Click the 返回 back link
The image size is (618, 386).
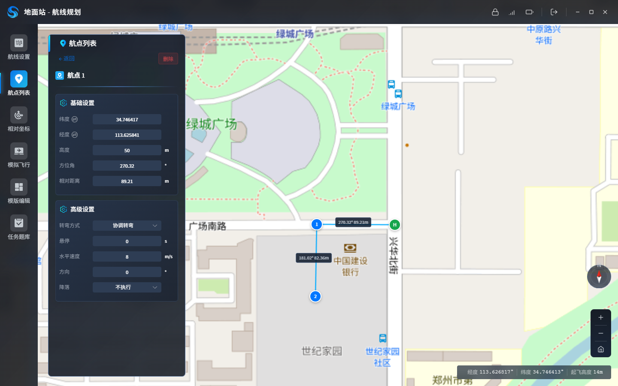click(x=67, y=59)
